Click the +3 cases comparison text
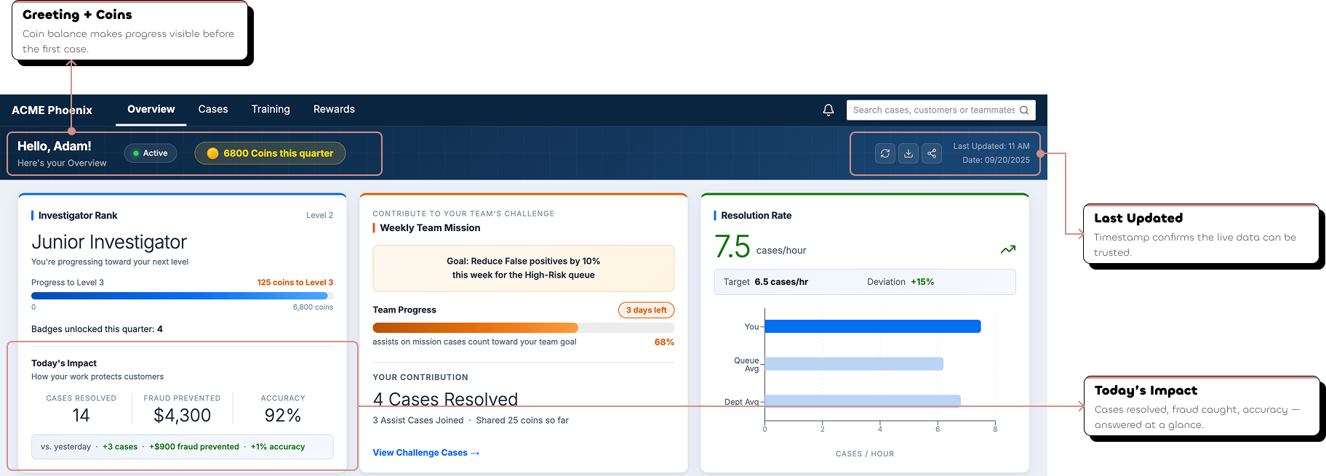The width and height of the screenshot is (1326, 476). click(120, 447)
